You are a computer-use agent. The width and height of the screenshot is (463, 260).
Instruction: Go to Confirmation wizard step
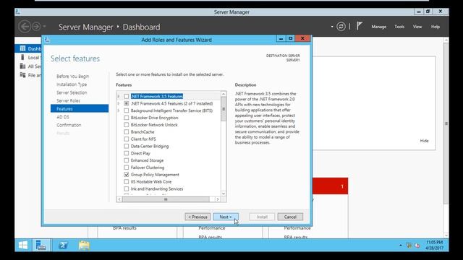[x=69, y=125]
